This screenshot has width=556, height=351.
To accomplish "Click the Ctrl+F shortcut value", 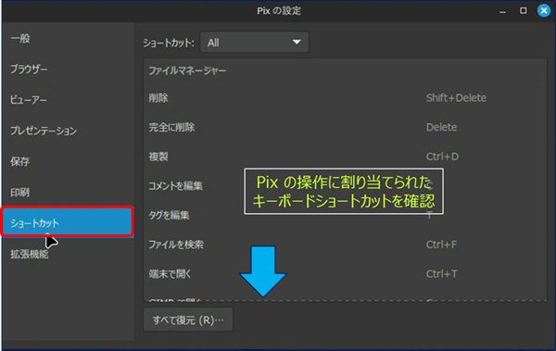I will point(441,244).
